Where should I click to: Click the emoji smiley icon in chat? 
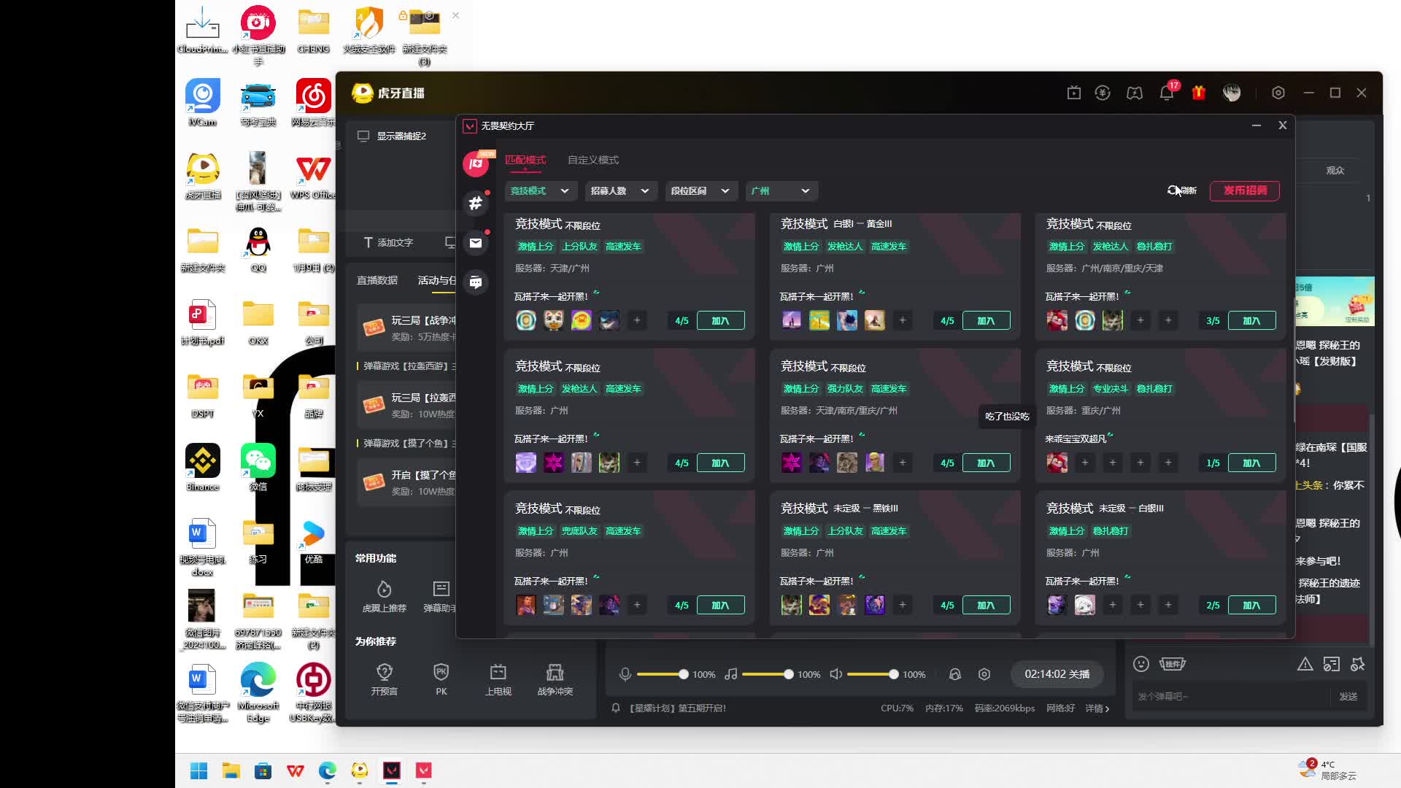pos(1141,664)
